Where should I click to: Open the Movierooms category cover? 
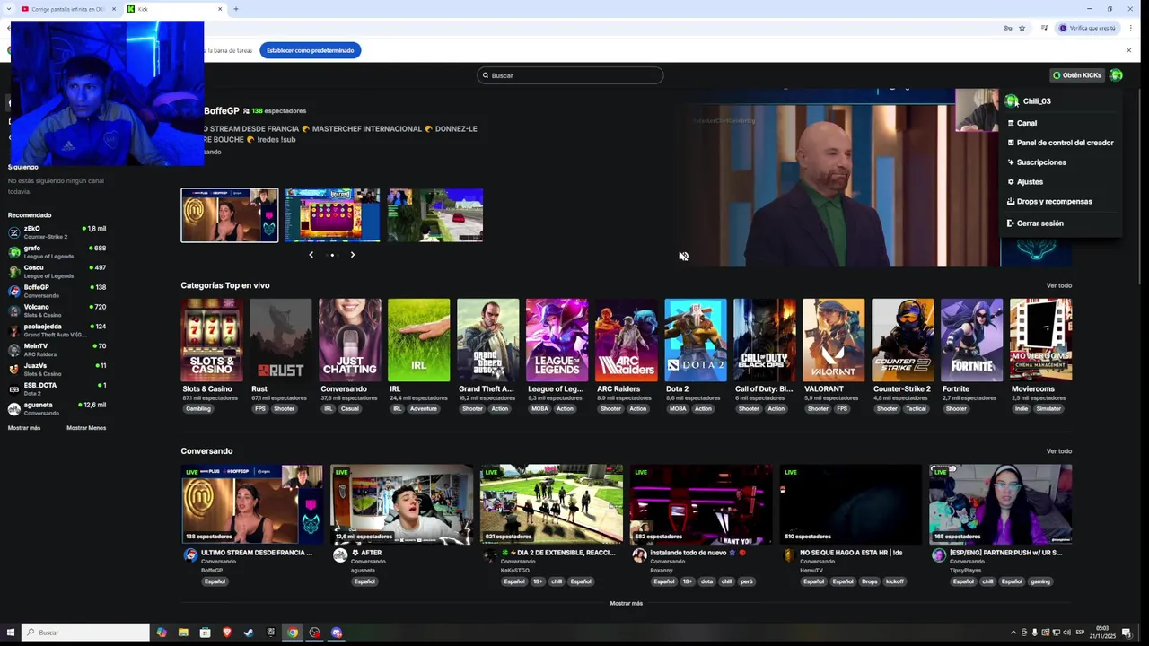click(x=1041, y=340)
